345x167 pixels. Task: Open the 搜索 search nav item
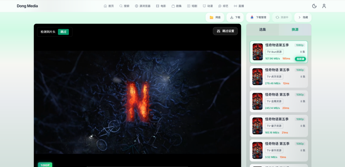(x=124, y=6)
